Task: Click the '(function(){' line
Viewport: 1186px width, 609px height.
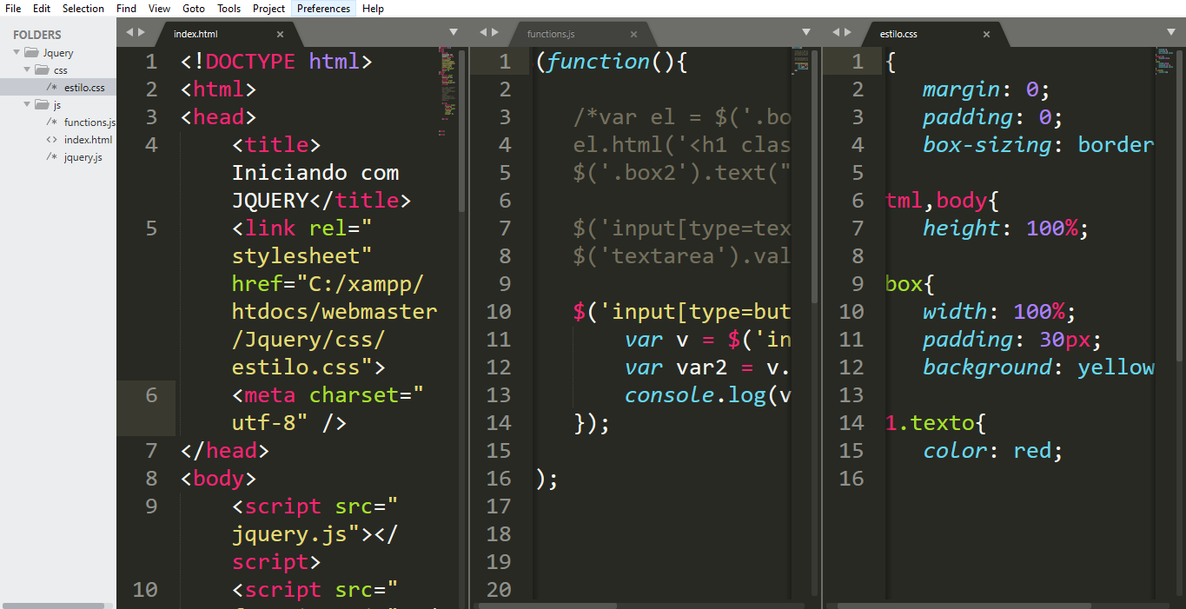Action: (x=612, y=61)
